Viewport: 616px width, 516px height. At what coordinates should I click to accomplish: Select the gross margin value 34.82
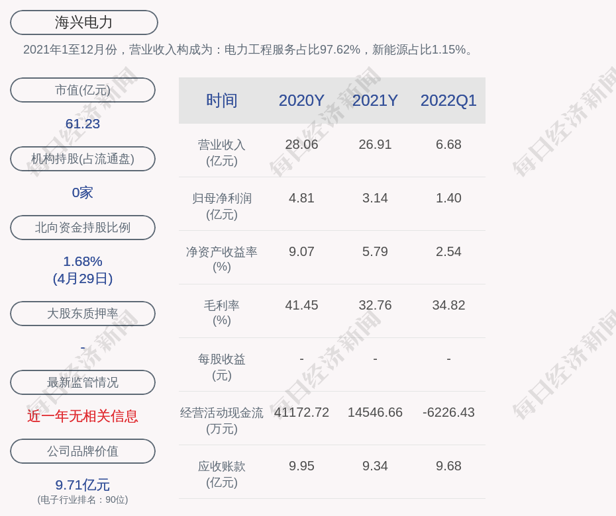click(x=448, y=305)
